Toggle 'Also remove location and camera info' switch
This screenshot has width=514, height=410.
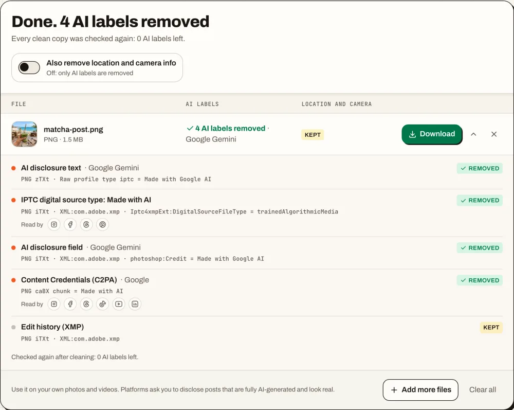[x=29, y=67]
